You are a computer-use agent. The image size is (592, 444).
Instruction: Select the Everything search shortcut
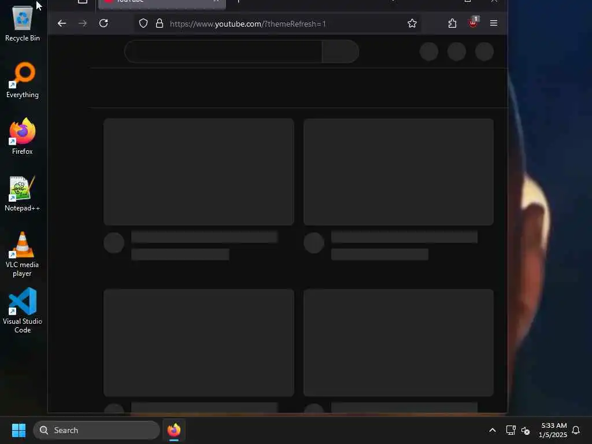pyautogui.click(x=23, y=80)
